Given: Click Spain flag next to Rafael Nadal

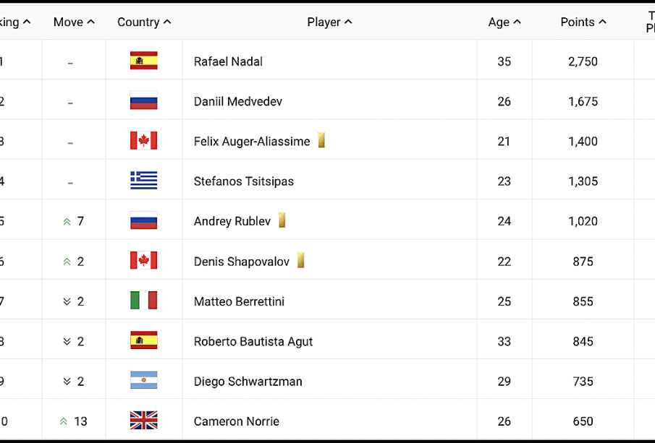Looking at the screenshot, I should 144,61.
